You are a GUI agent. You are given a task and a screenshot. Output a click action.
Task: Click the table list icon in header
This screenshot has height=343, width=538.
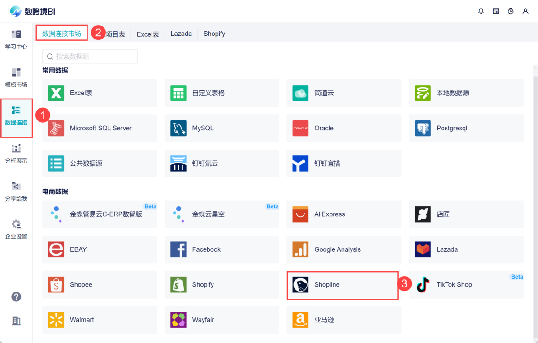click(x=496, y=11)
